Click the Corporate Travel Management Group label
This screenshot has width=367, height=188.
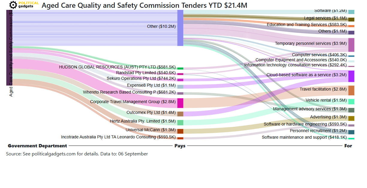[x=133, y=102]
